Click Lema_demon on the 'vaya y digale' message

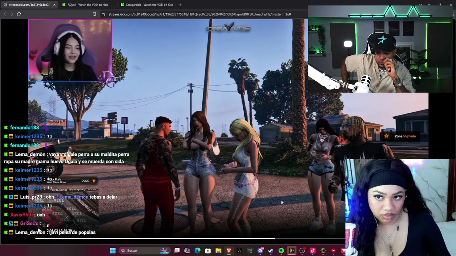(30, 155)
